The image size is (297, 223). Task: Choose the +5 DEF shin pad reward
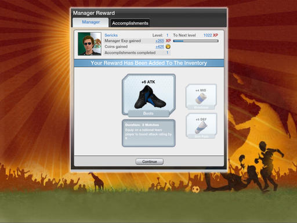coord(201,125)
